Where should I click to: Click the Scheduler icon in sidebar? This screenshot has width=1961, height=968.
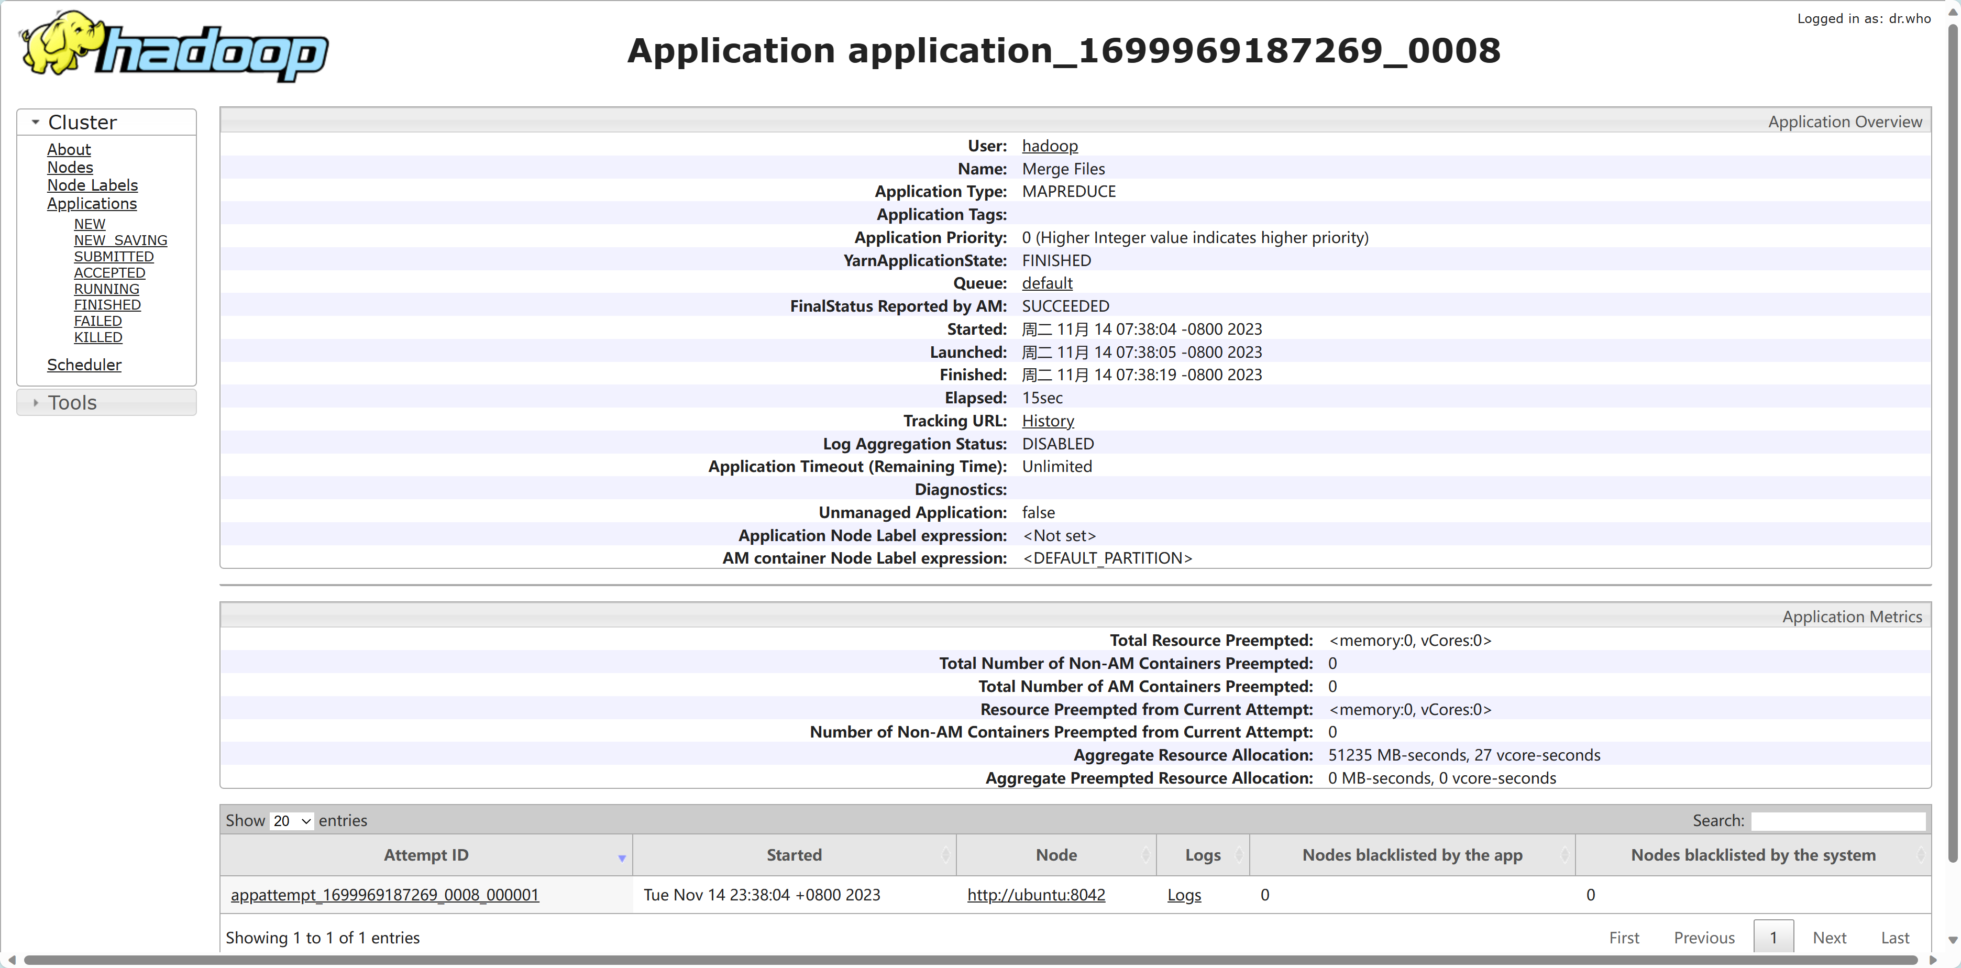[x=83, y=365]
